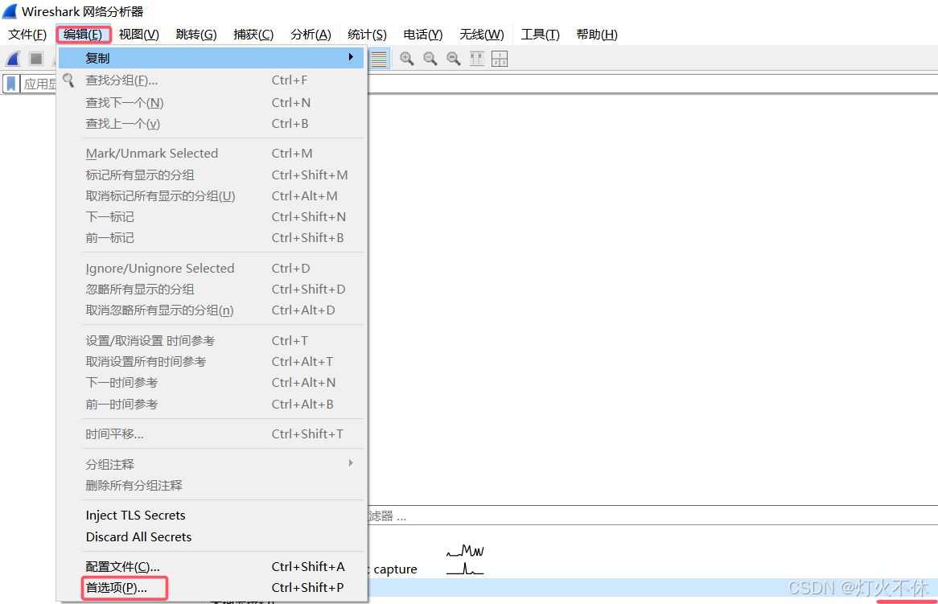The height and width of the screenshot is (604, 938).
Task: Open the 电话(Y) menu
Action: (x=423, y=35)
